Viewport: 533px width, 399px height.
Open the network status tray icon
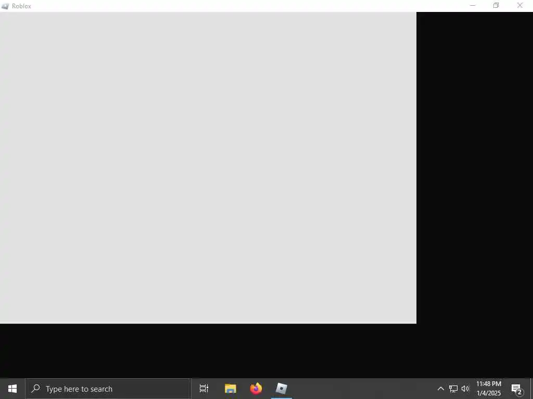click(453, 389)
